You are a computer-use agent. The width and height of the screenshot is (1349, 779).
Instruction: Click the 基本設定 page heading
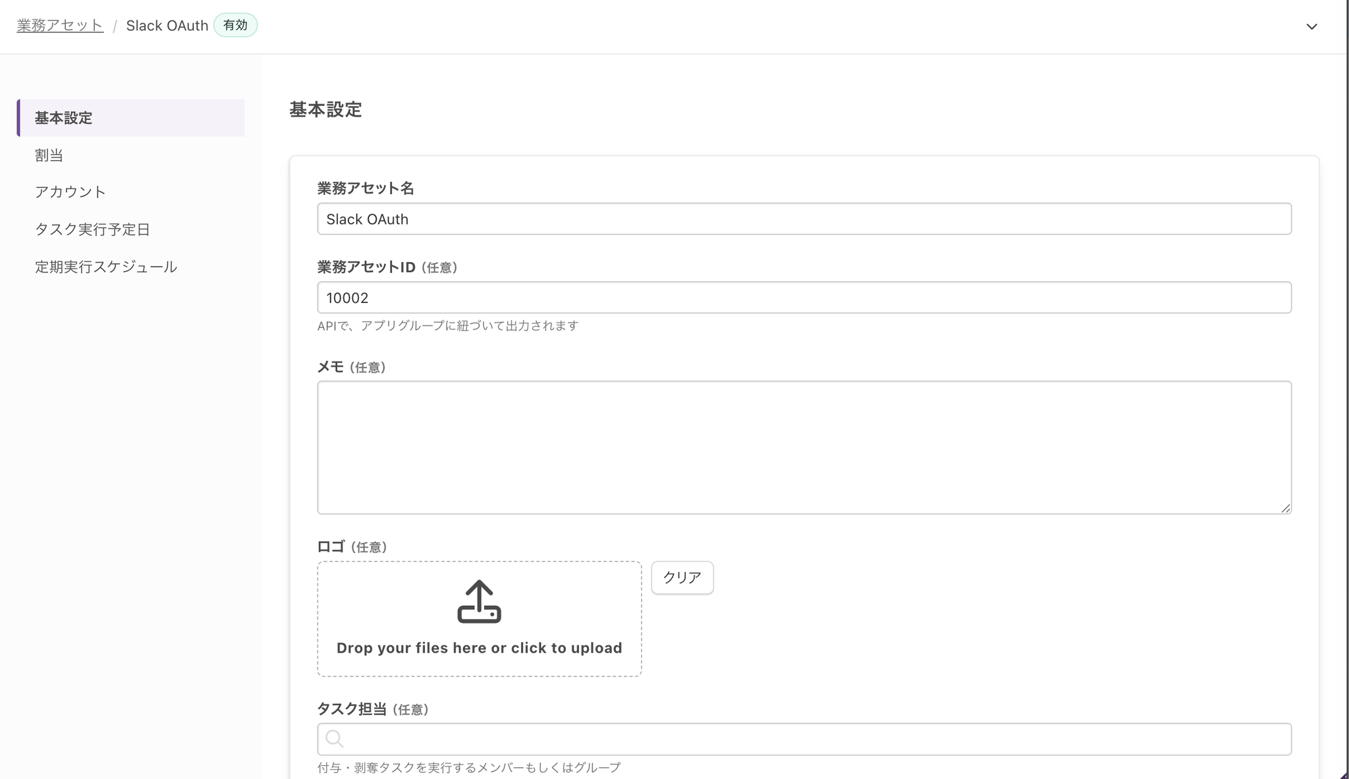click(325, 109)
